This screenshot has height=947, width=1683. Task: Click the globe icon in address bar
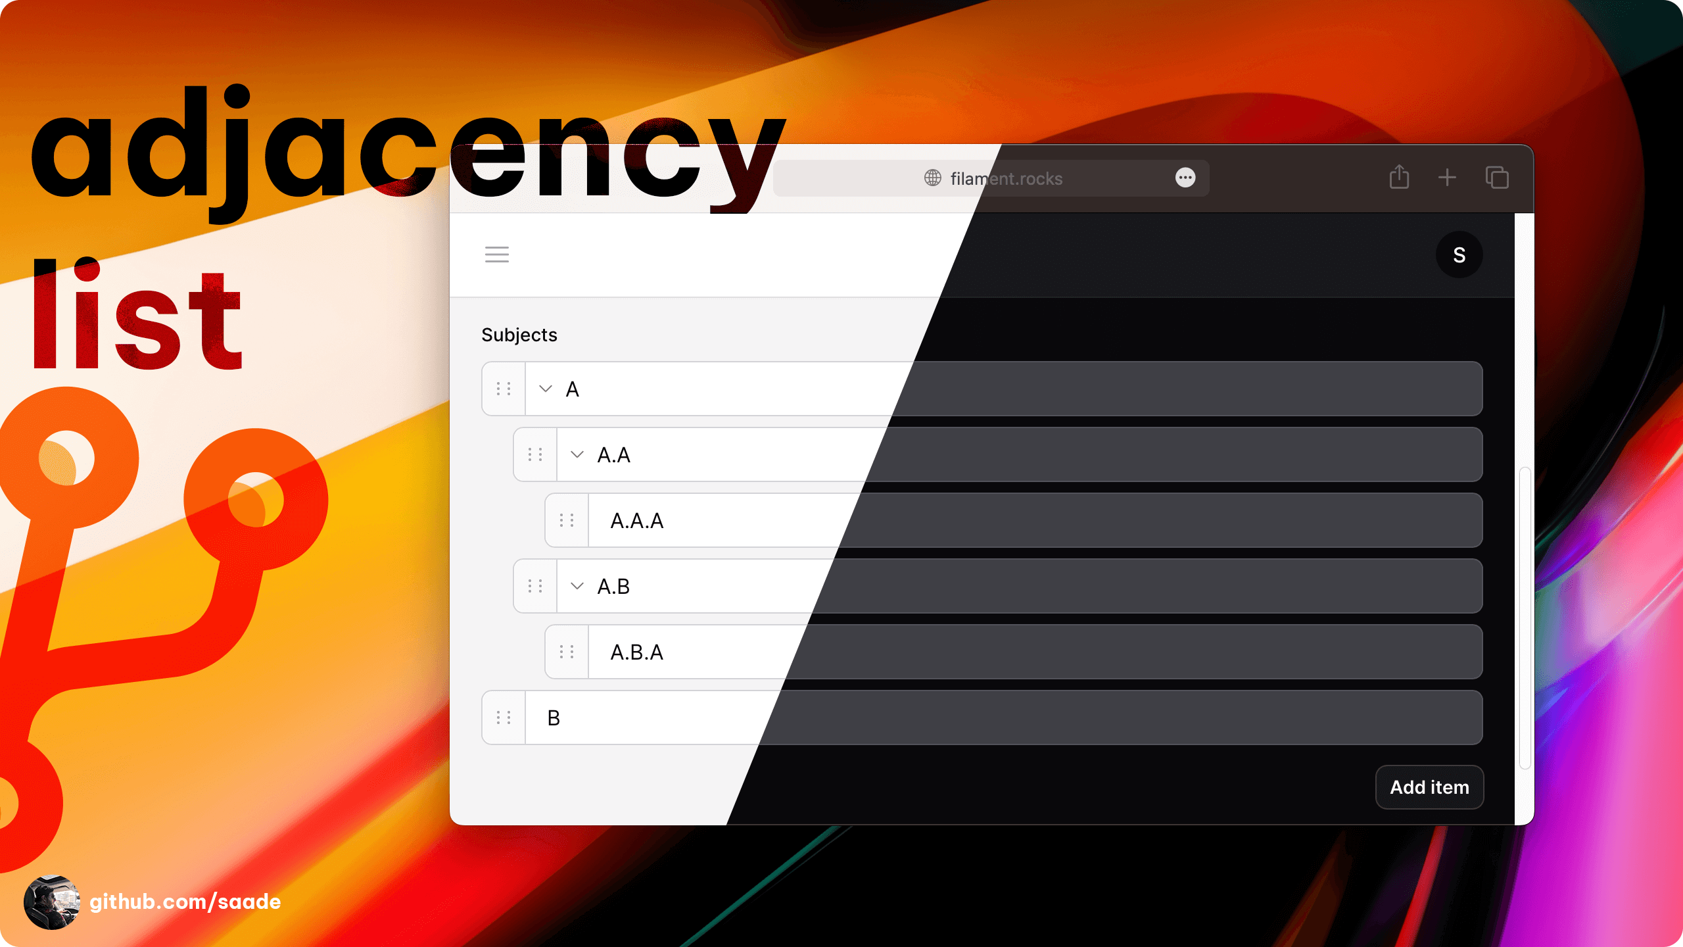point(933,178)
